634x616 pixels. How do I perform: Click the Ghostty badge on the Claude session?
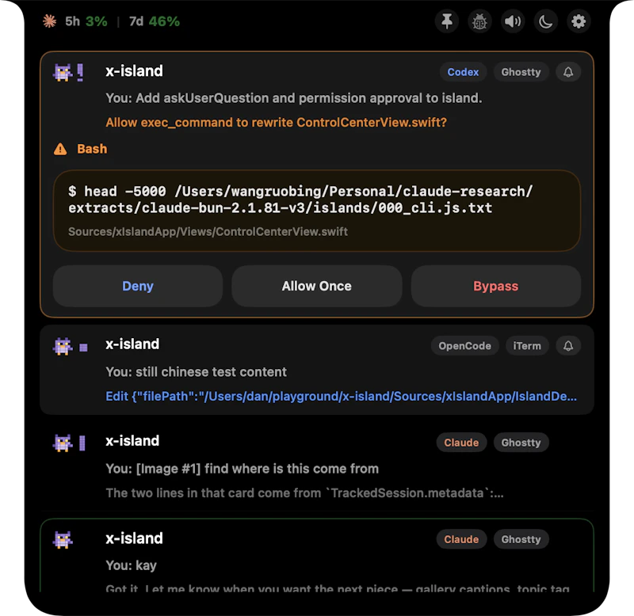pos(521,443)
